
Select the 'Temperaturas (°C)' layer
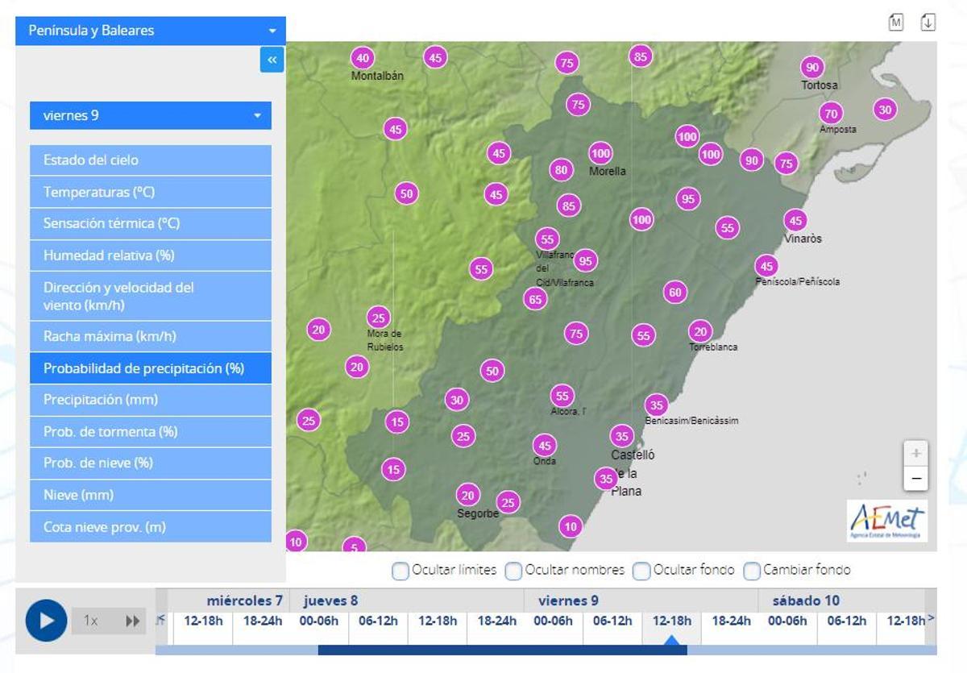(x=151, y=192)
